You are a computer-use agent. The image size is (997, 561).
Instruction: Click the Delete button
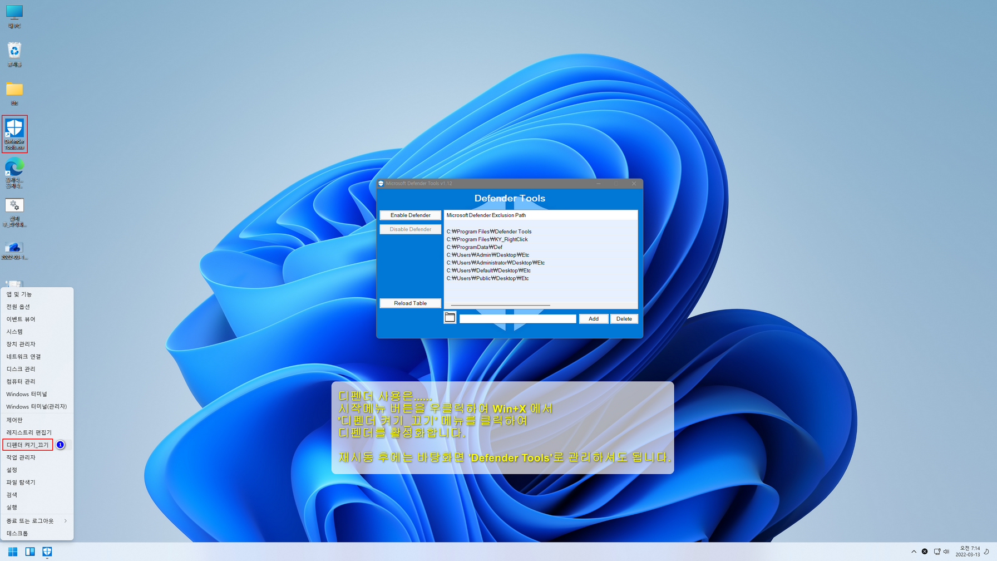coord(624,319)
